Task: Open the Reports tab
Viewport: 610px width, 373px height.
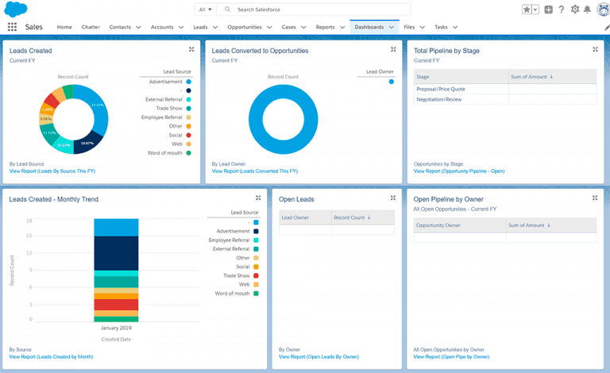Action: (325, 27)
